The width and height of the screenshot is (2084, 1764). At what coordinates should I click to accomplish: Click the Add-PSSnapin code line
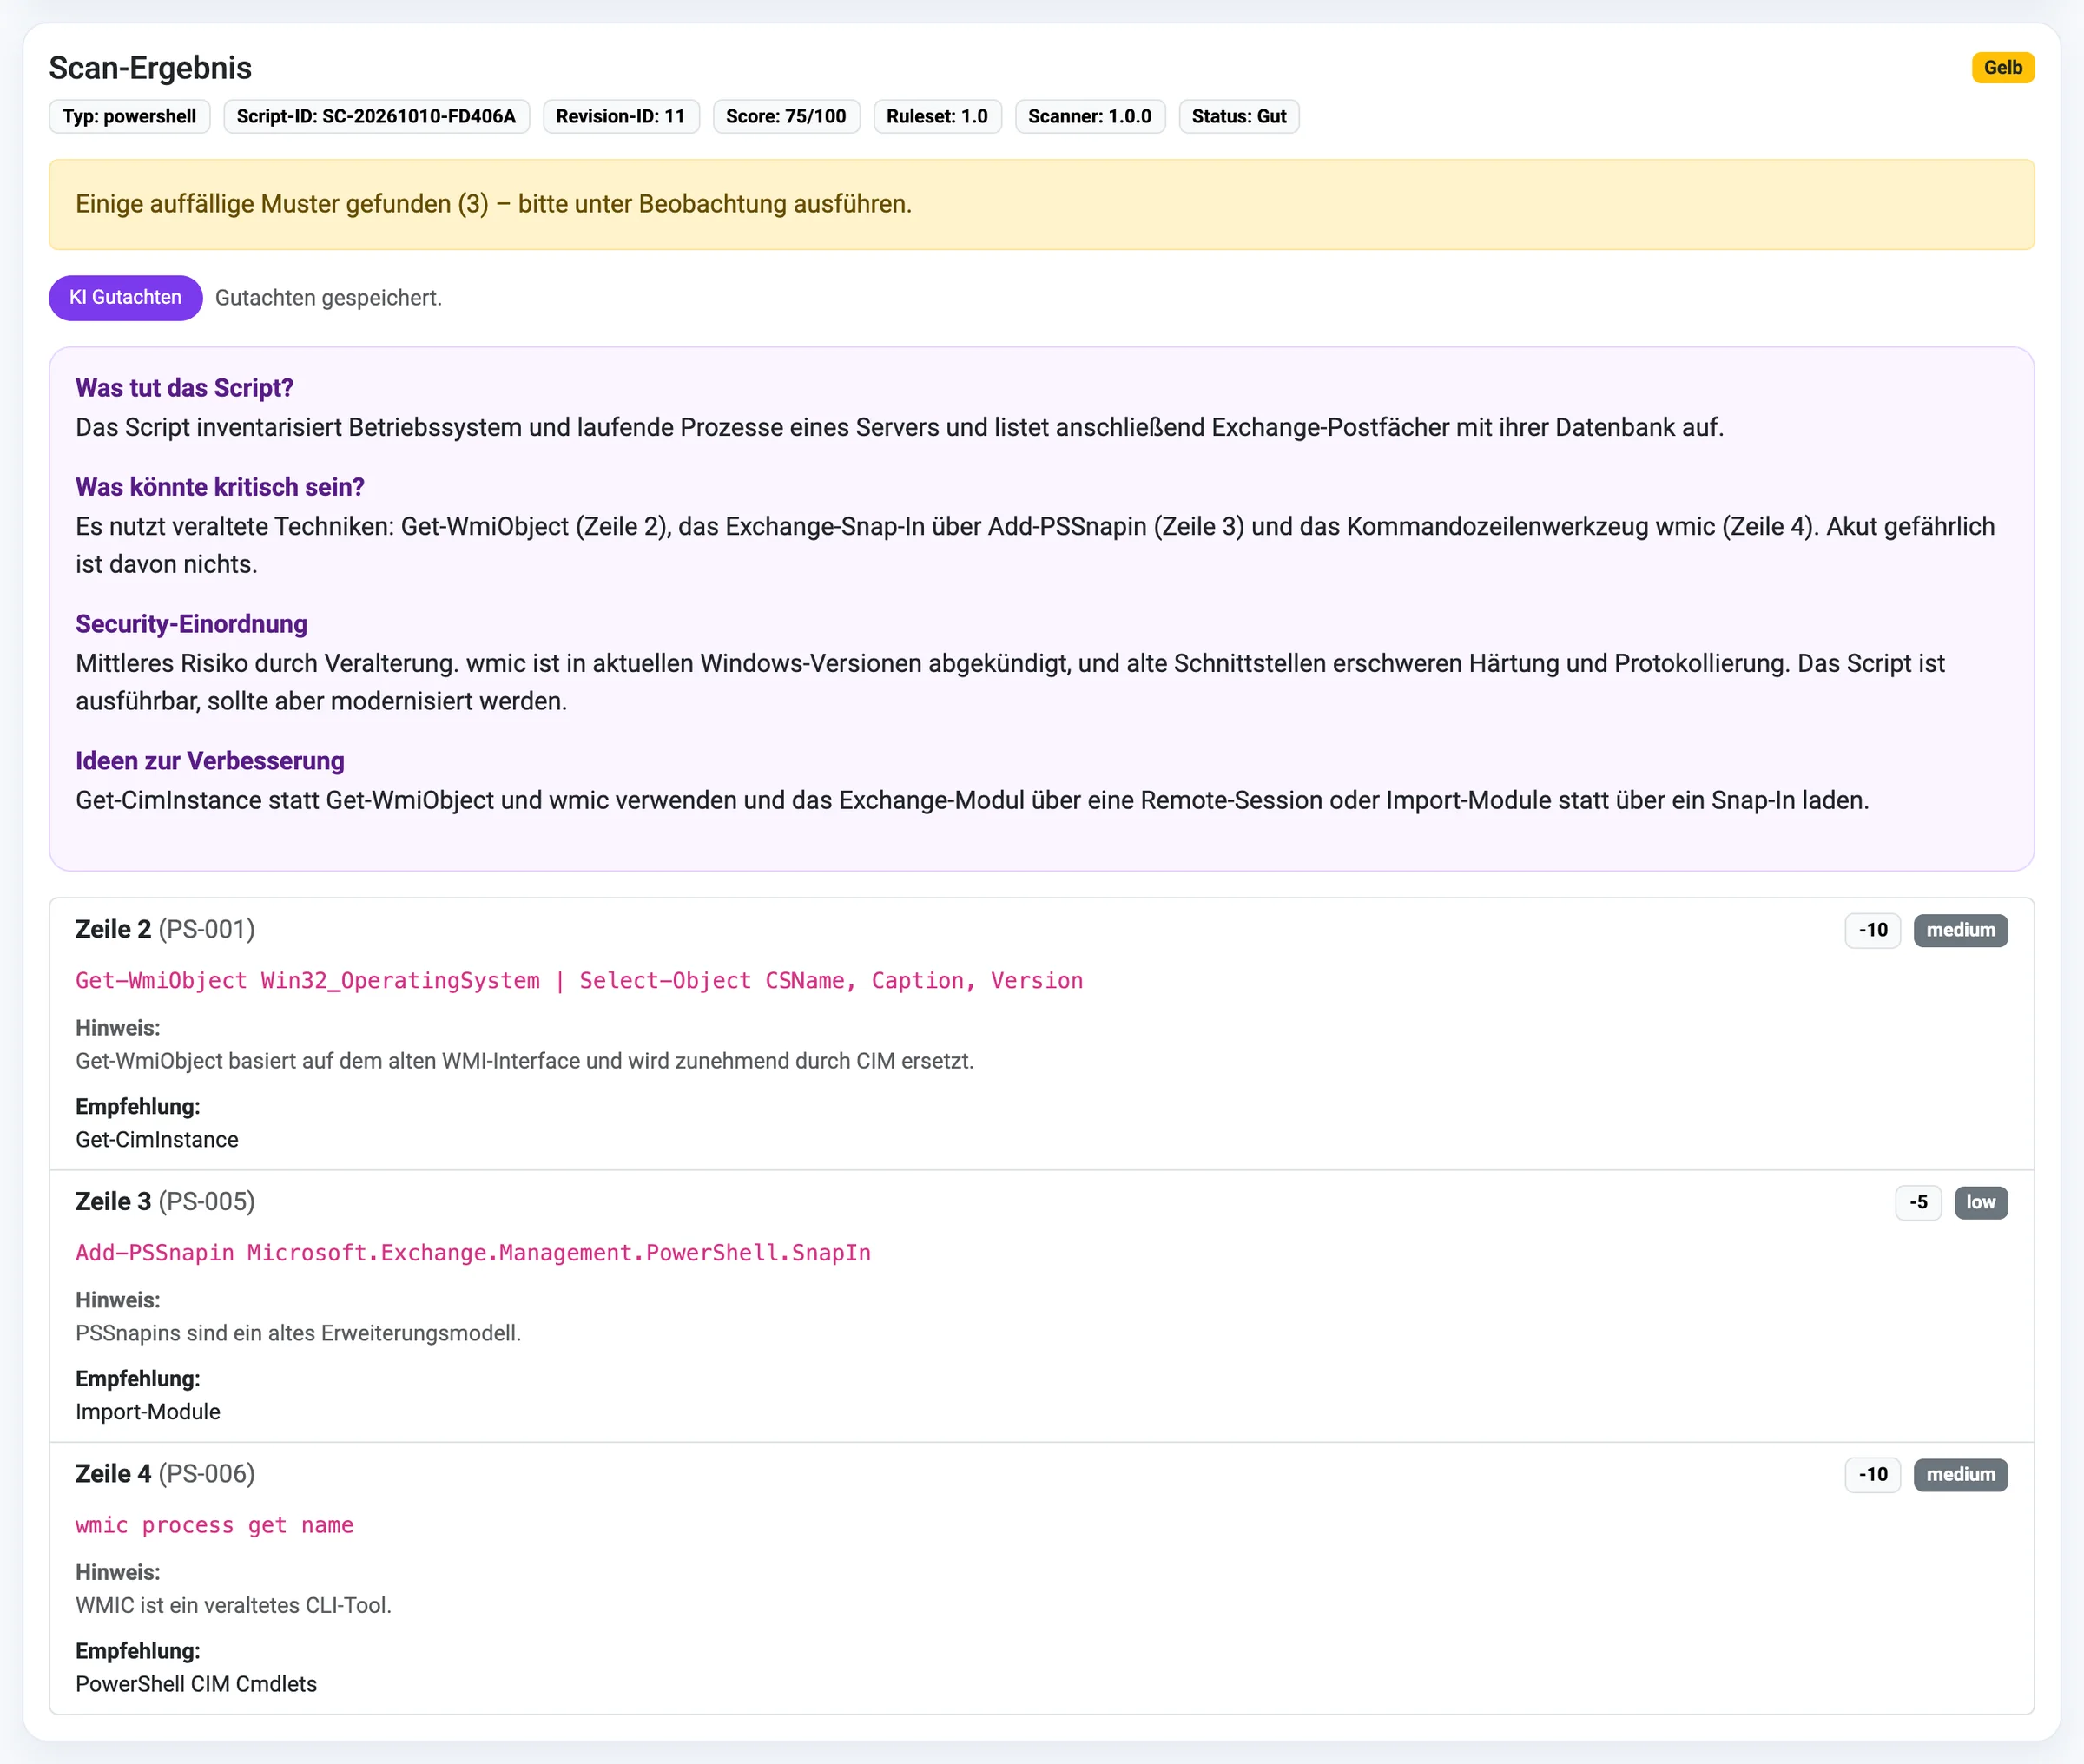click(473, 1253)
